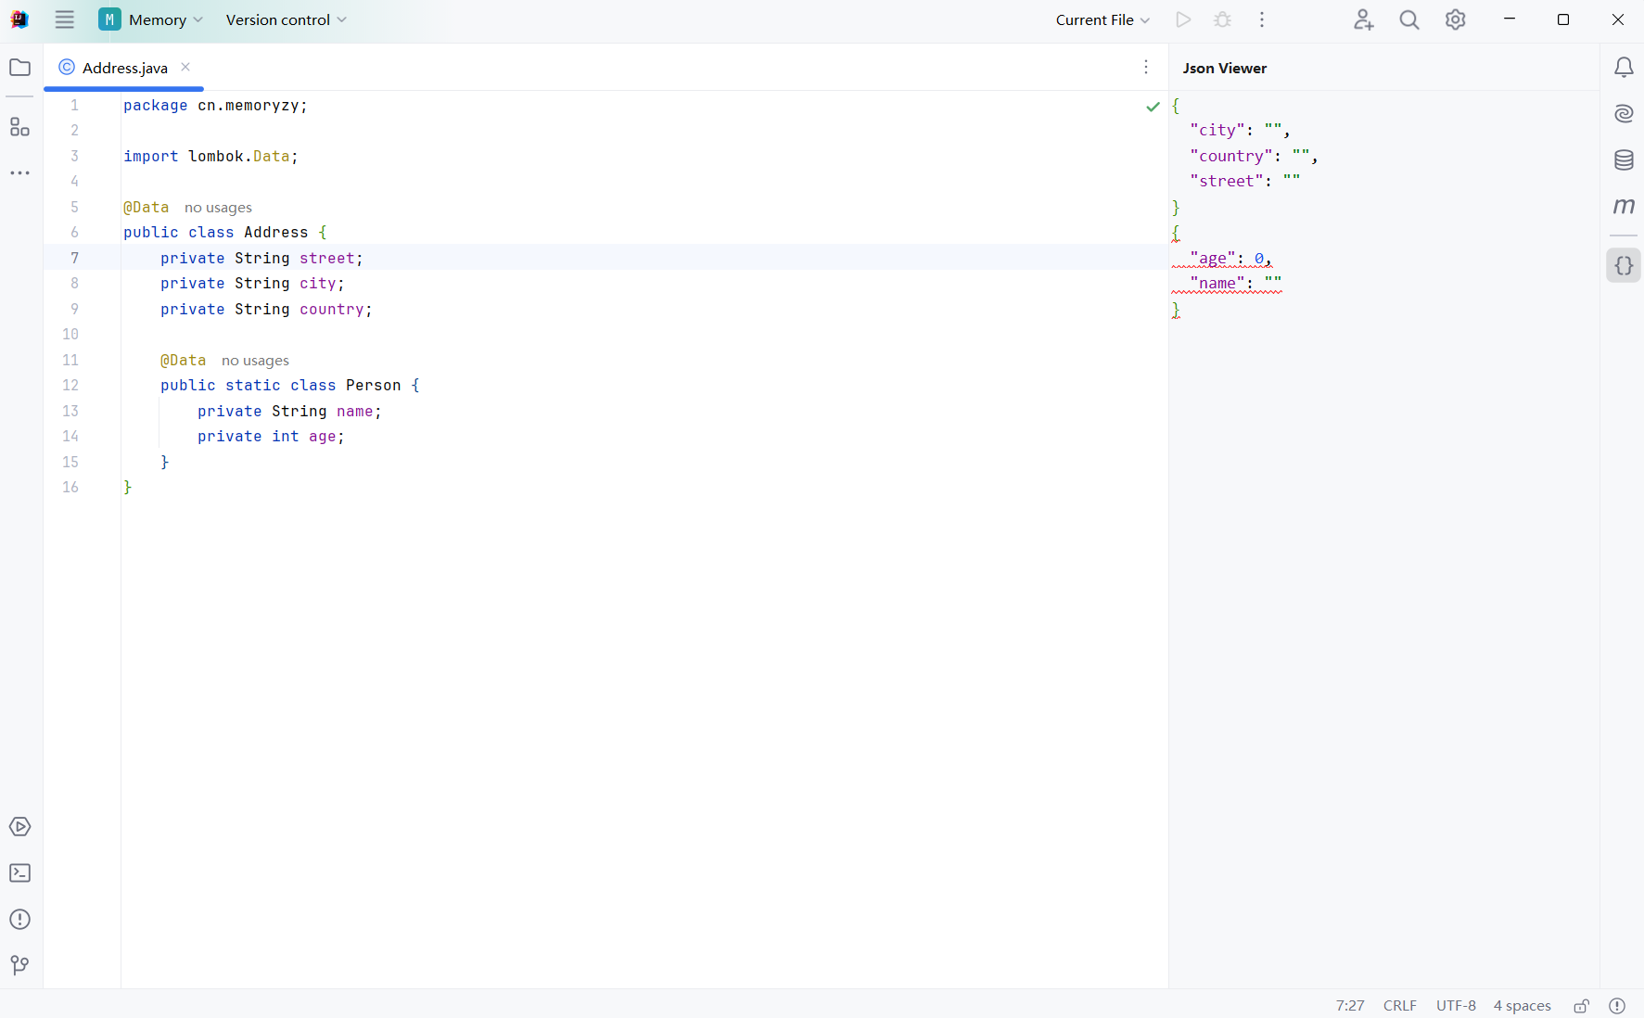The width and height of the screenshot is (1644, 1018).
Task: Click the line number 7 in gutter
Action: click(x=75, y=258)
